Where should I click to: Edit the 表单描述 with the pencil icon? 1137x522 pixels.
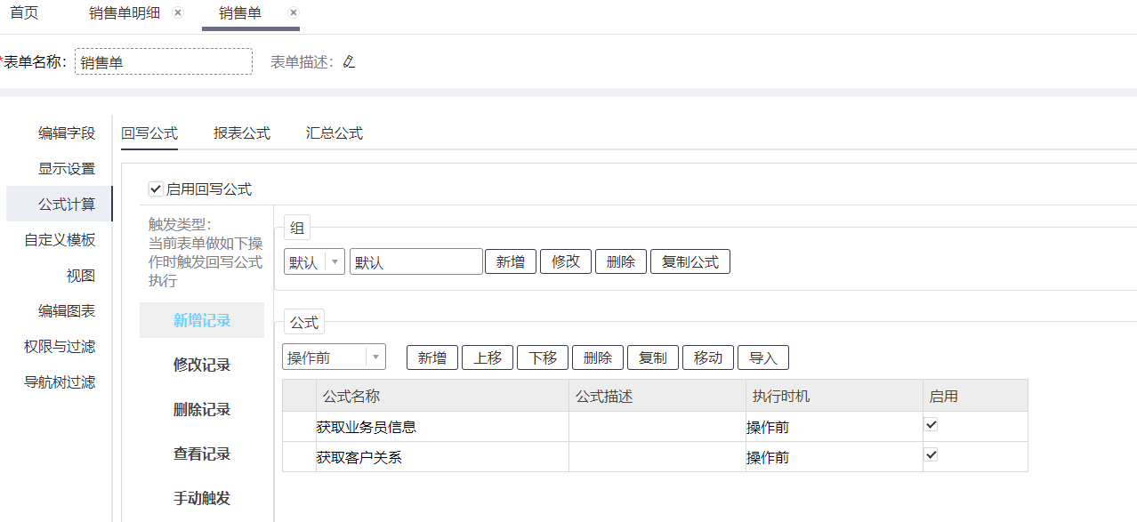point(349,61)
